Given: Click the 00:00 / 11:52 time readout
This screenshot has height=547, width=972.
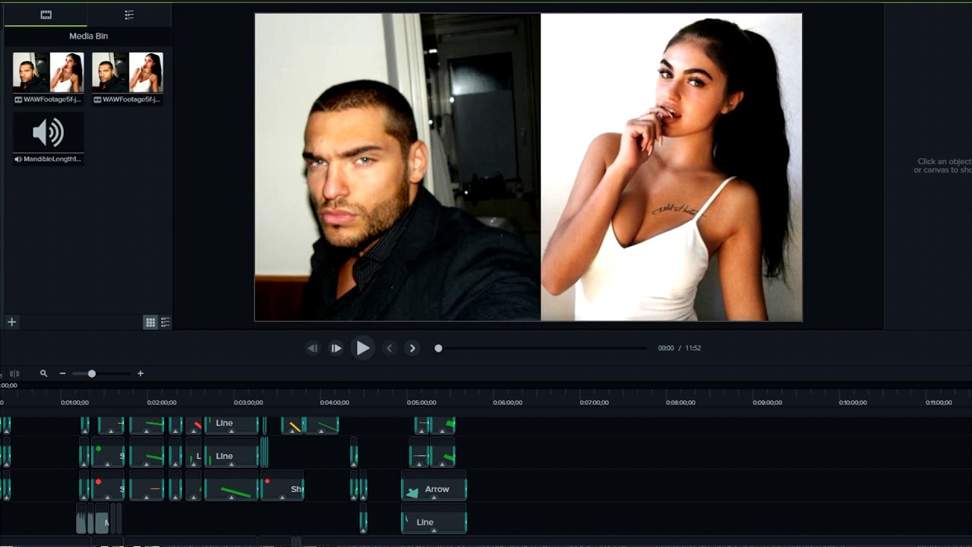Looking at the screenshot, I should [680, 348].
